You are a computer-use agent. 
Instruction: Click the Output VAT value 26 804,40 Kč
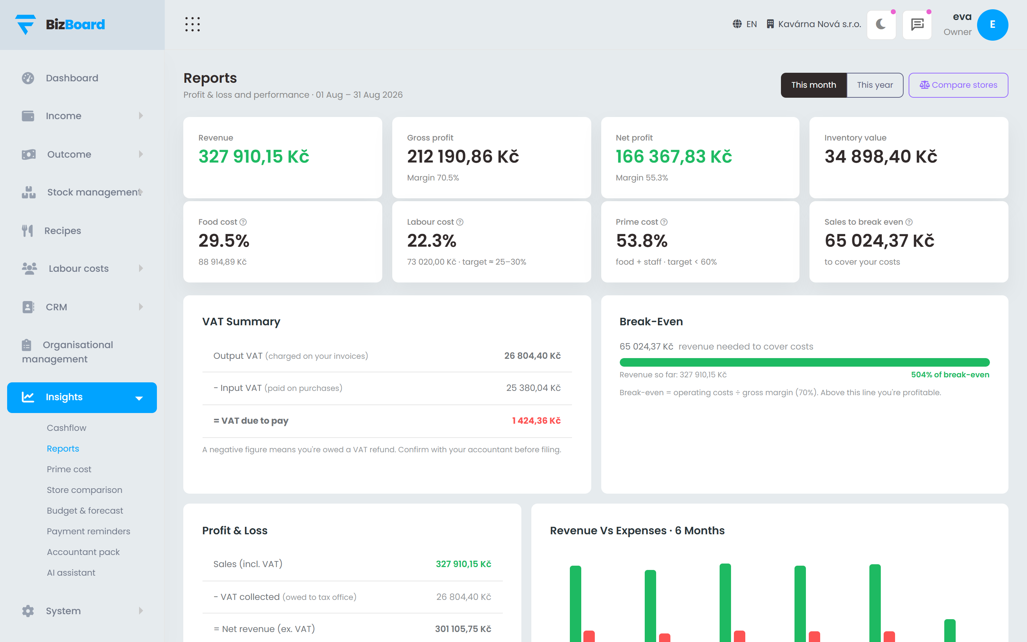coord(533,356)
